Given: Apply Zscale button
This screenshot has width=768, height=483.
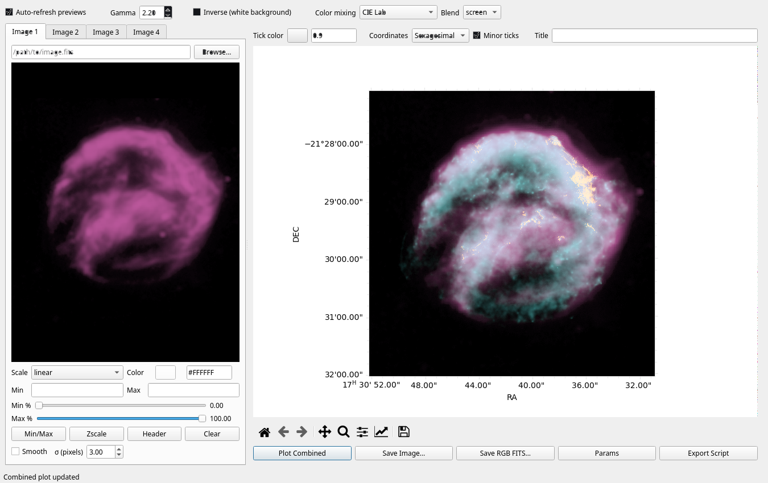Looking at the screenshot, I should 97,434.
